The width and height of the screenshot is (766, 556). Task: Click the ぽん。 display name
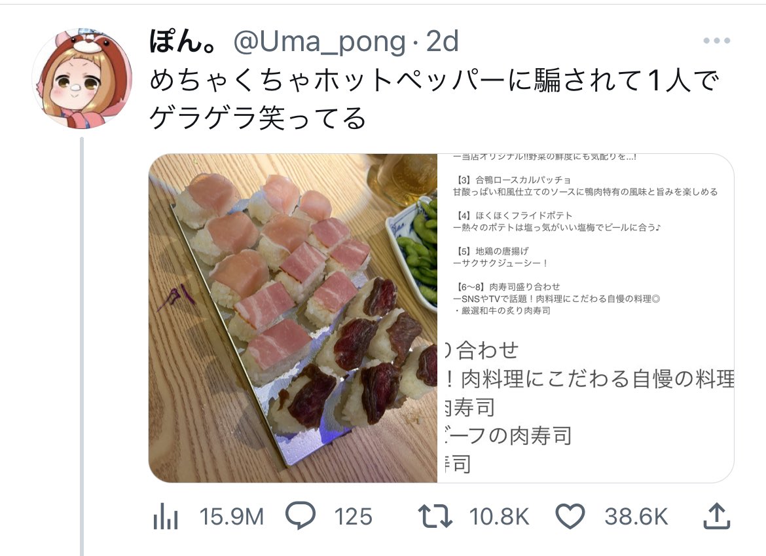pos(183,41)
